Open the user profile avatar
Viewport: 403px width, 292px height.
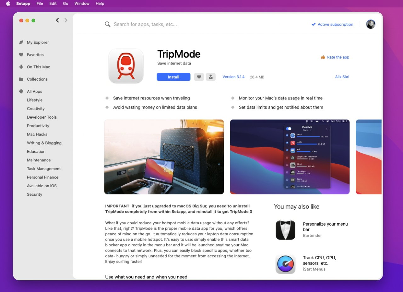[x=371, y=24]
